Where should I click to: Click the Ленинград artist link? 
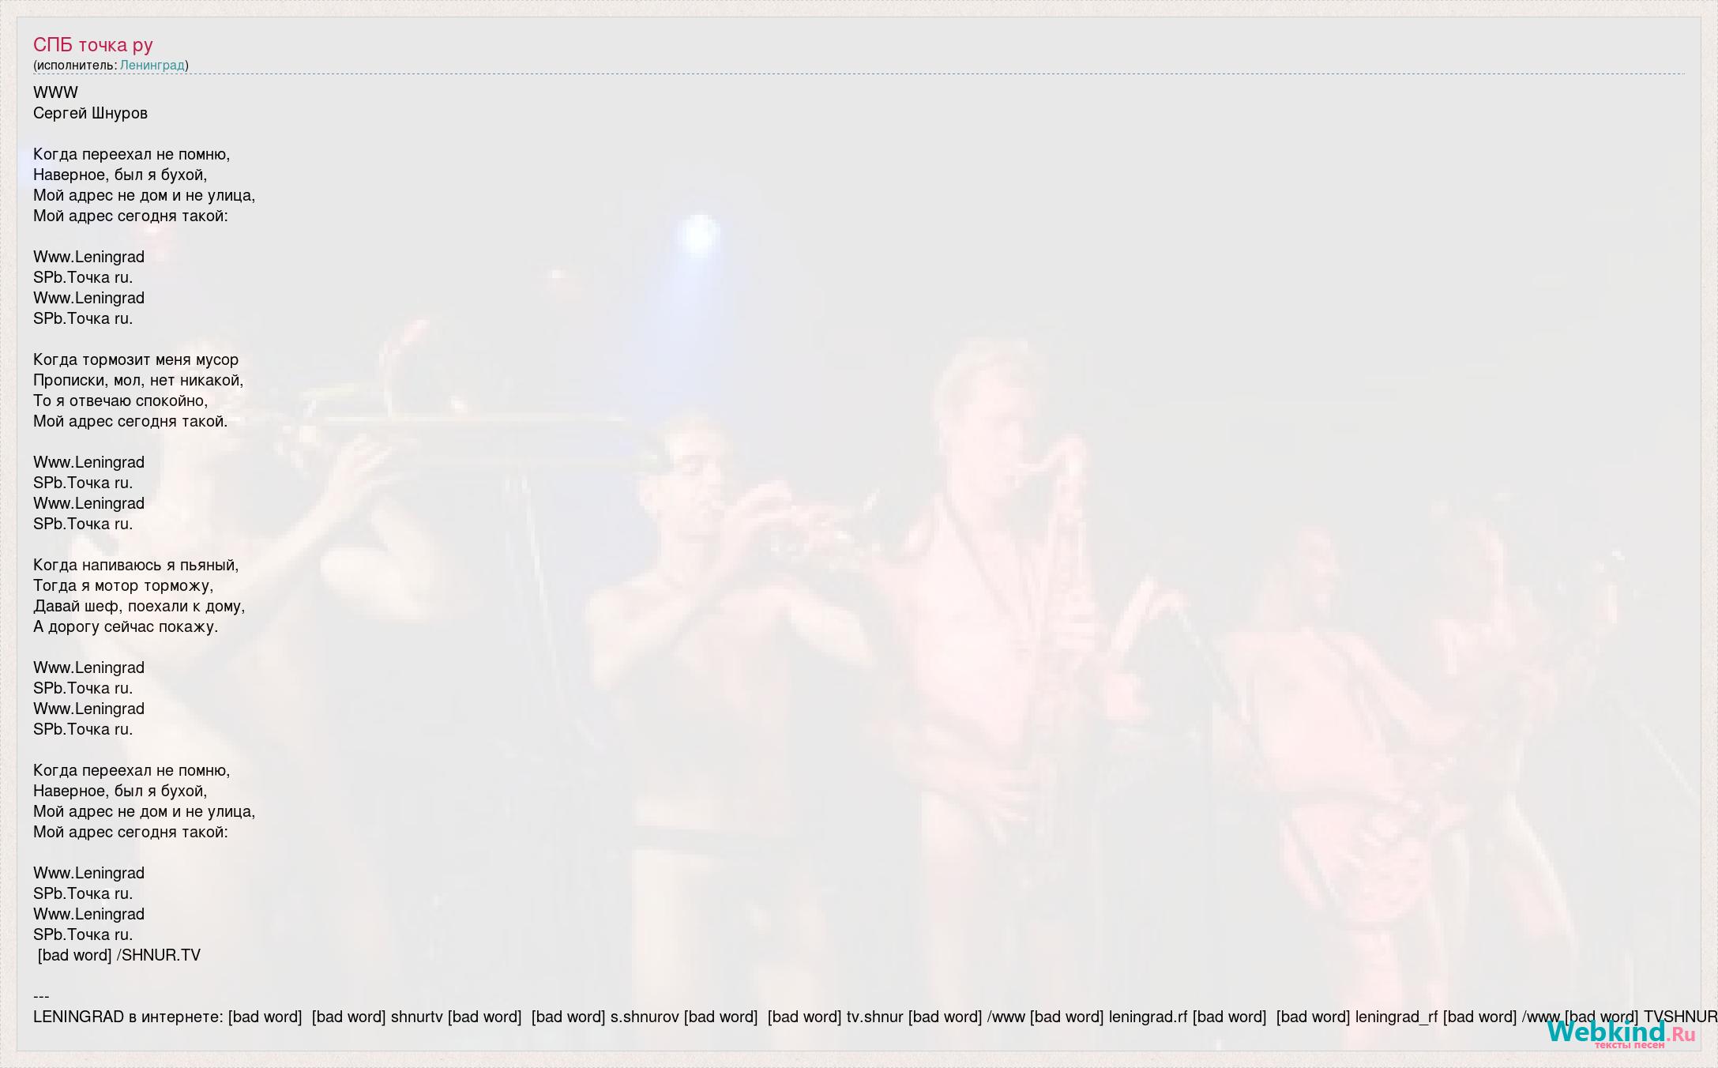(152, 65)
